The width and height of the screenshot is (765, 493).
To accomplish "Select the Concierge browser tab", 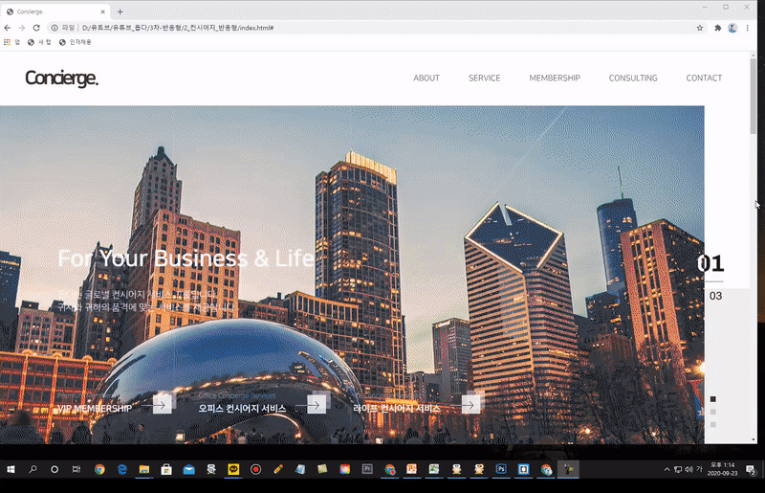I will [x=55, y=11].
